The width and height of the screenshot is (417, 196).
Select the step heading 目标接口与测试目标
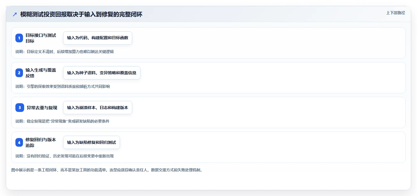coord(41,38)
